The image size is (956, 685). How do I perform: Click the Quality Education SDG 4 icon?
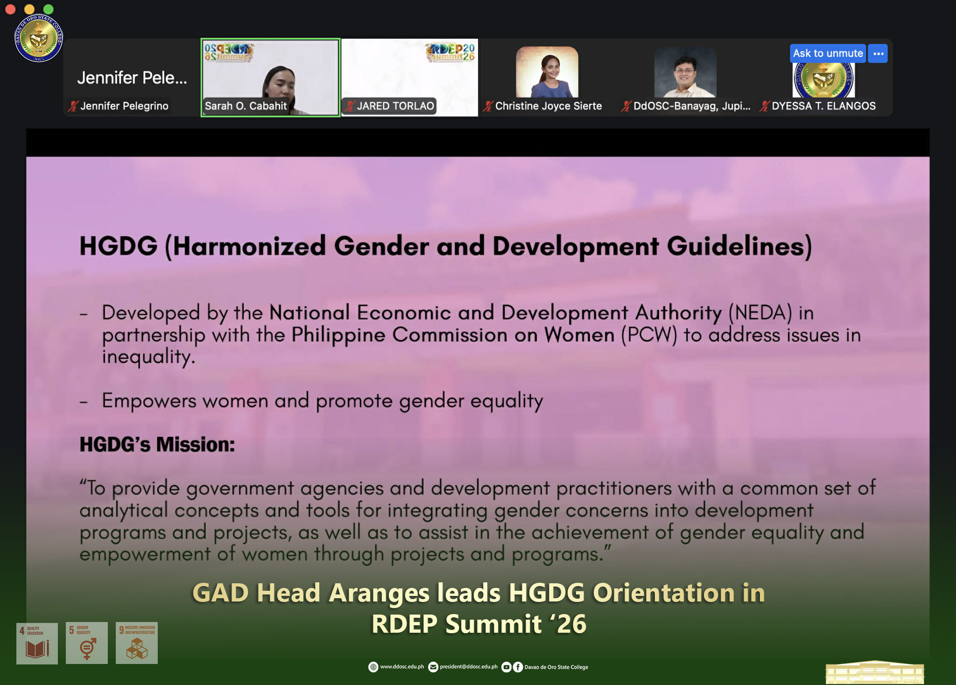coord(37,643)
